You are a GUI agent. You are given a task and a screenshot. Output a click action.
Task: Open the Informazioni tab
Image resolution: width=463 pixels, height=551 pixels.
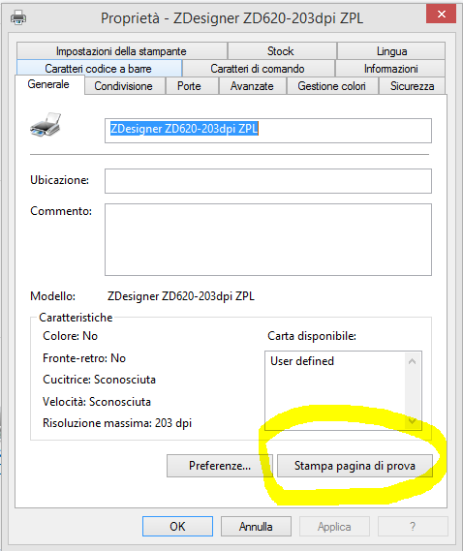pyautogui.click(x=390, y=68)
